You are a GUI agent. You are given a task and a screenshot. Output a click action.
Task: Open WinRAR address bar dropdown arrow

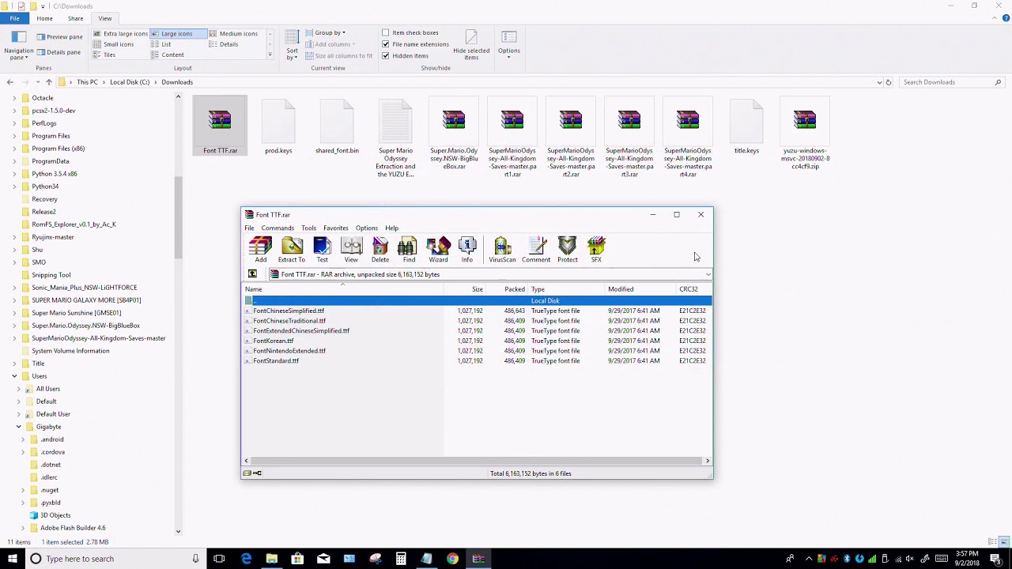tap(708, 274)
